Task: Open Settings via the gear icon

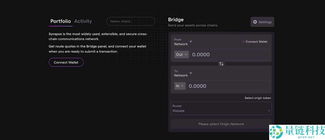Action: pos(255,22)
